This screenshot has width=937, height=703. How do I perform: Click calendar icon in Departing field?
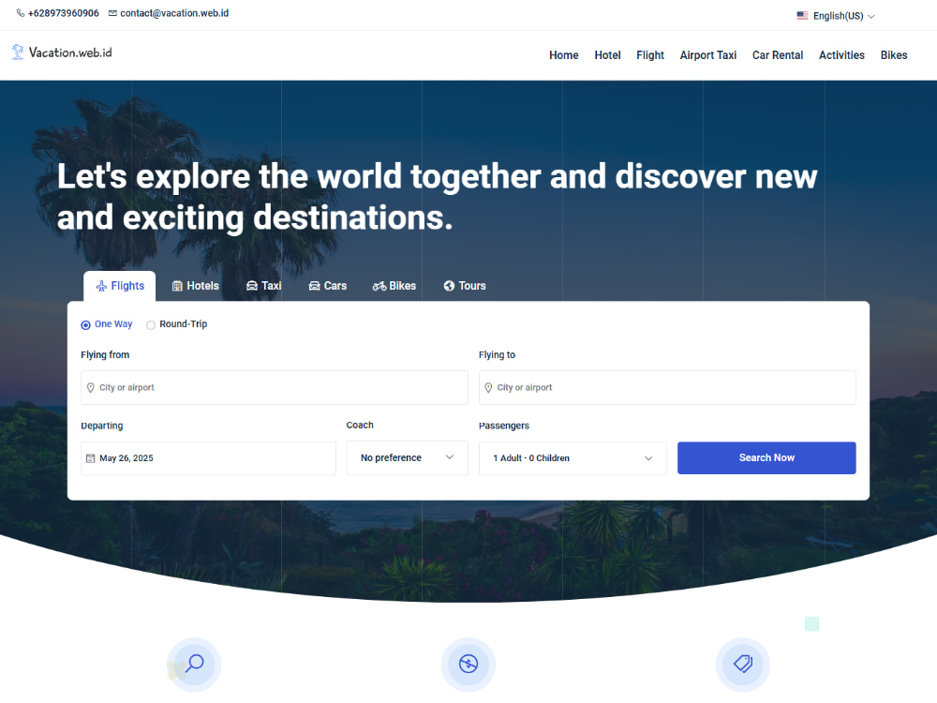coord(91,458)
